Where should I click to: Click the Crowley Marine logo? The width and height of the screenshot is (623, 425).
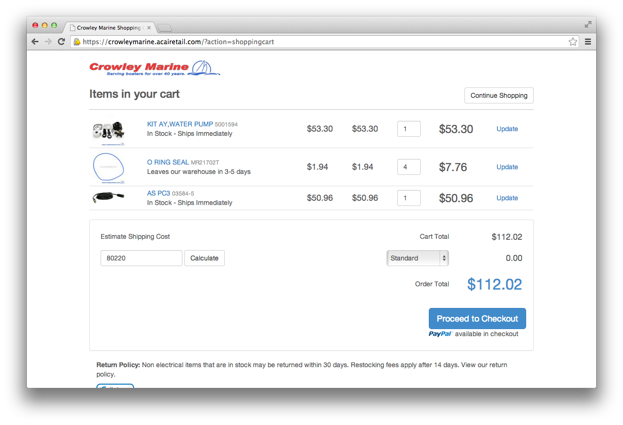pyautogui.click(x=155, y=68)
